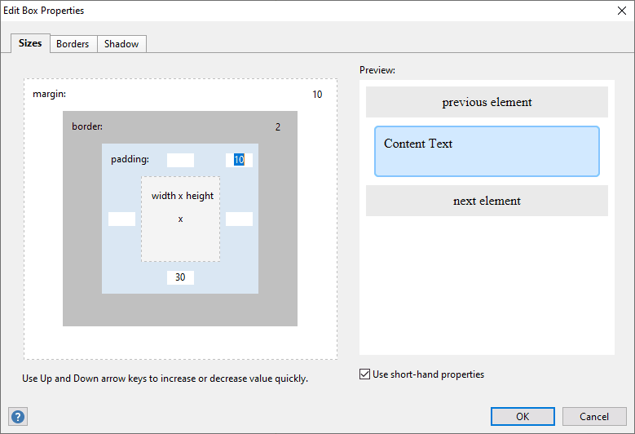The height and width of the screenshot is (434, 635).
Task: Click the margin value showing 10
Action: (x=317, y=95)
